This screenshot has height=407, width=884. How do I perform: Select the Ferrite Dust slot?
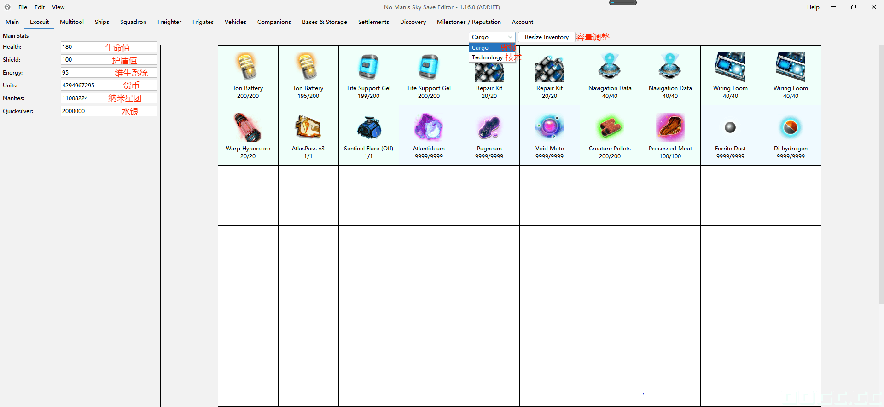pos(731,135)
